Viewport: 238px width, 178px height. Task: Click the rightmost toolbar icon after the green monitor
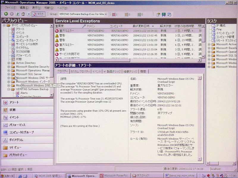pos(169,15)
